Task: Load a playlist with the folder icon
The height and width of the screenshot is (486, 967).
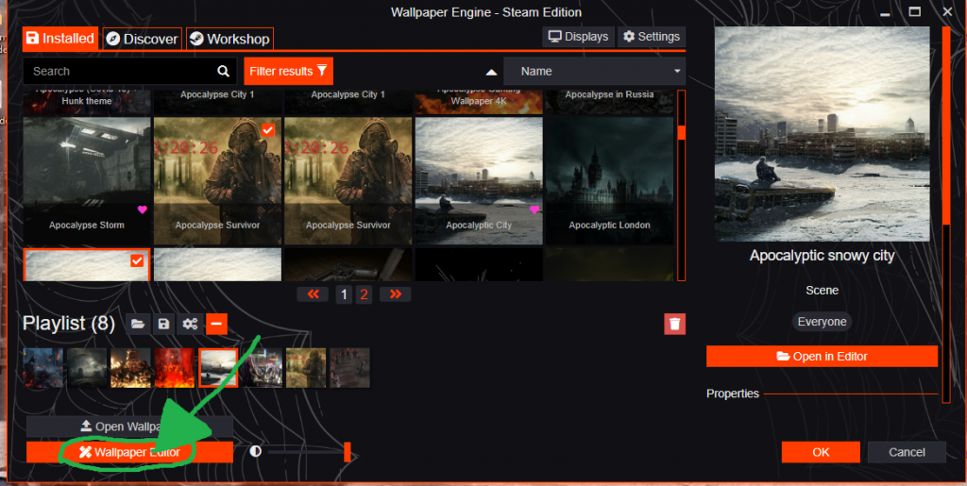Action: pyautogui.click(x=138, y=324)
